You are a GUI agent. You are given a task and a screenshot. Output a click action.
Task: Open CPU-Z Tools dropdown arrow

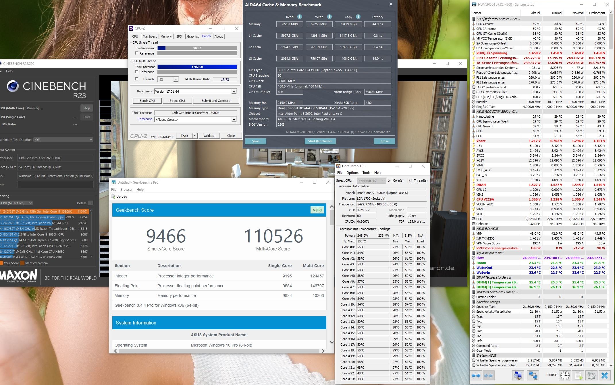coord(195,136)
